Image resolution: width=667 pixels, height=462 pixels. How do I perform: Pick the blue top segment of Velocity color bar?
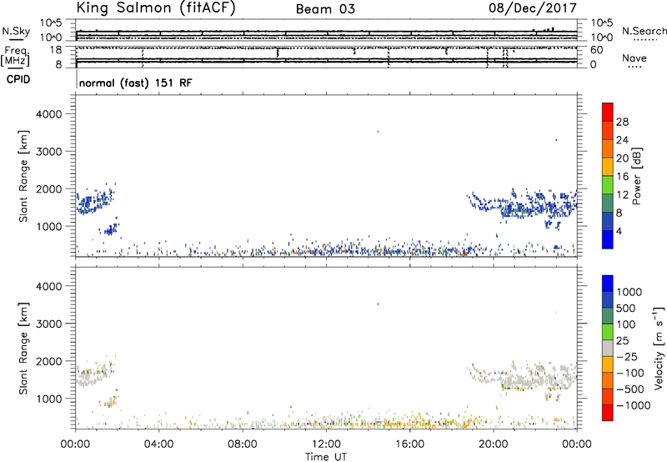click(x=608, y=284)
